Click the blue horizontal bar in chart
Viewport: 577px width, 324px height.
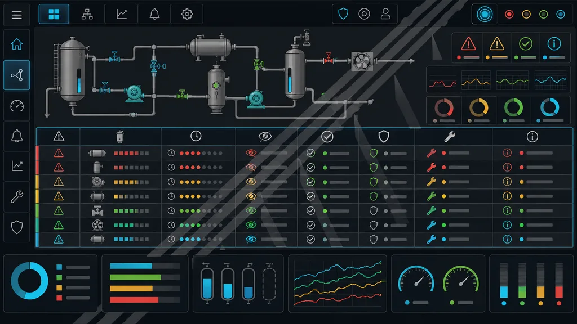[131, 266]
